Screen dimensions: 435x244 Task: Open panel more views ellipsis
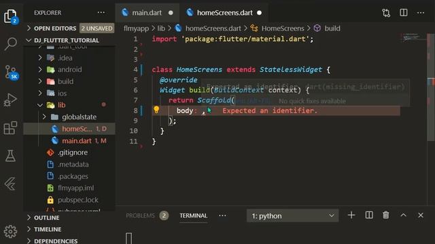[222, 216]
